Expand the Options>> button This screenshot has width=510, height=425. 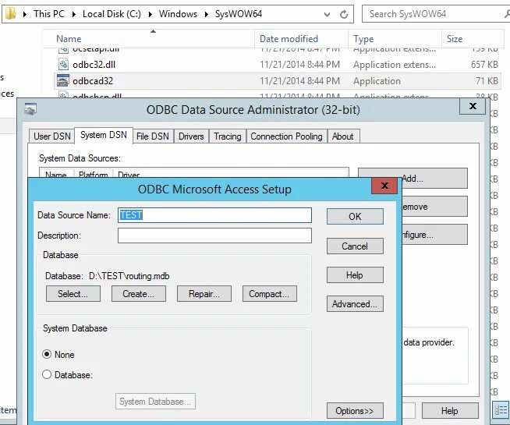355,411
